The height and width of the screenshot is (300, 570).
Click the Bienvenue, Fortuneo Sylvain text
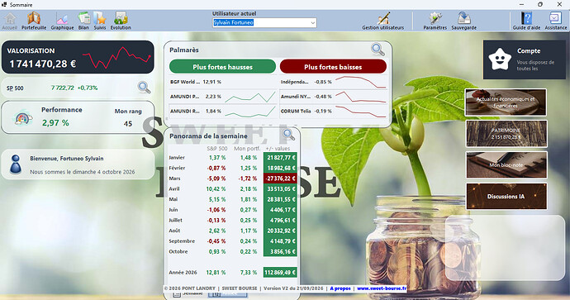pyautogui.click(x=67, y=159)
